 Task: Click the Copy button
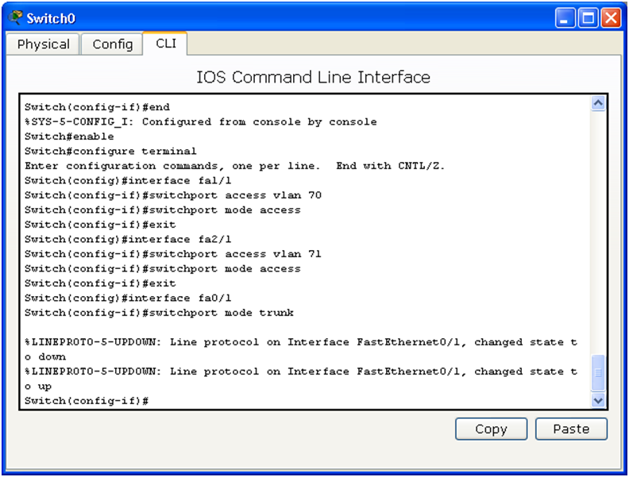click(x=491, y=429)
